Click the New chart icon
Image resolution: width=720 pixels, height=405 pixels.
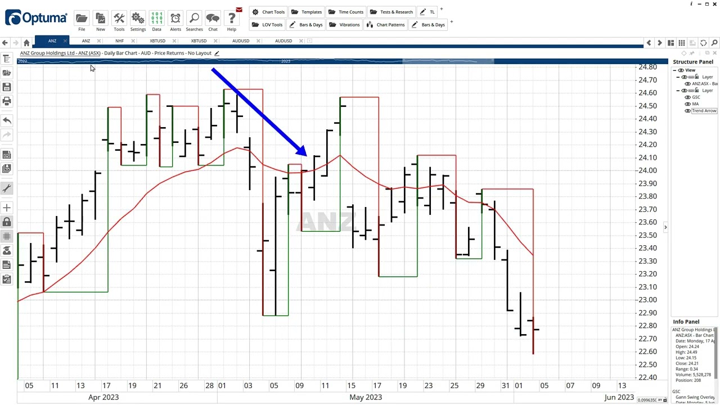(x=100, y=19)
